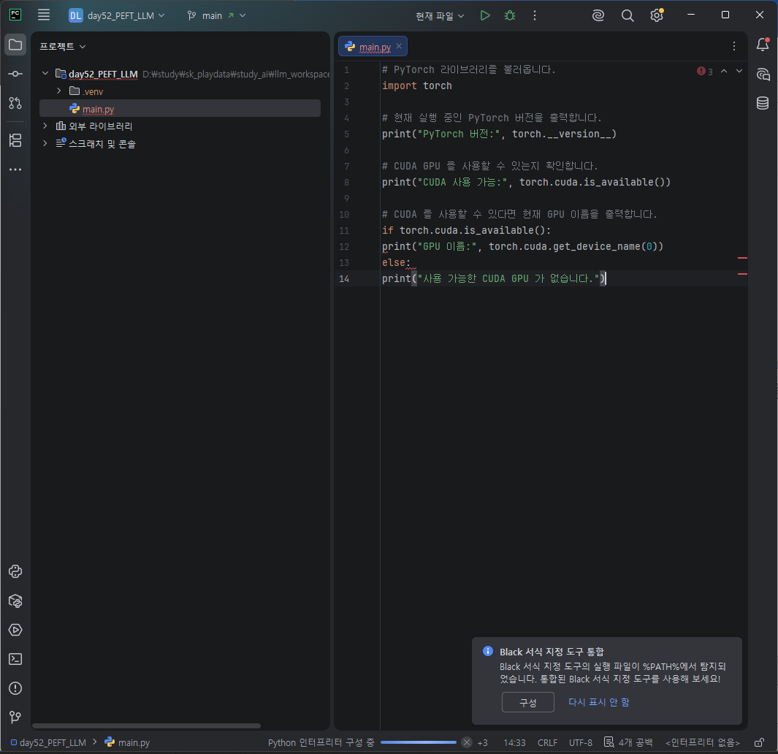Expand the .venv folder

(x=59, y=91)
